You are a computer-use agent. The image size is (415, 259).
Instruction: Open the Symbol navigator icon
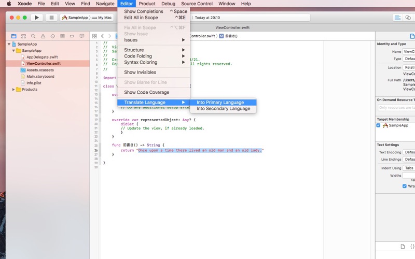23,36
